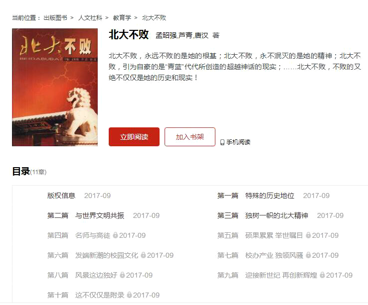This screenshot has height=305, width=368.
Task: Open chapter 第三篇 独树一帜的北大精神
Action: click(x=263, y=215)
